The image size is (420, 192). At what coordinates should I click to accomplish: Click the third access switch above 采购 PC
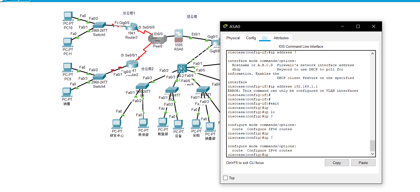(x=203, y=89)
